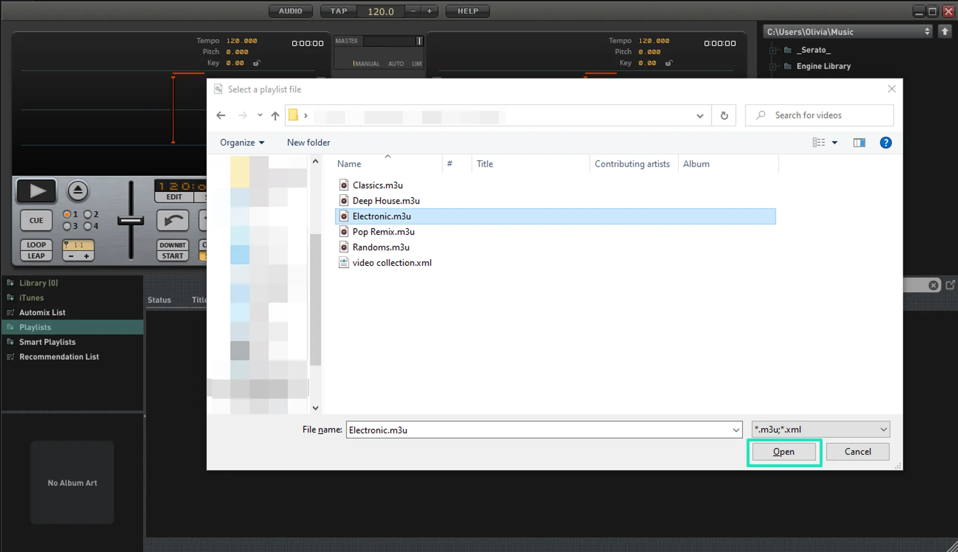The image size is (958, 552).
Task: Click the Open button
Action: click(x=784, y=451)
